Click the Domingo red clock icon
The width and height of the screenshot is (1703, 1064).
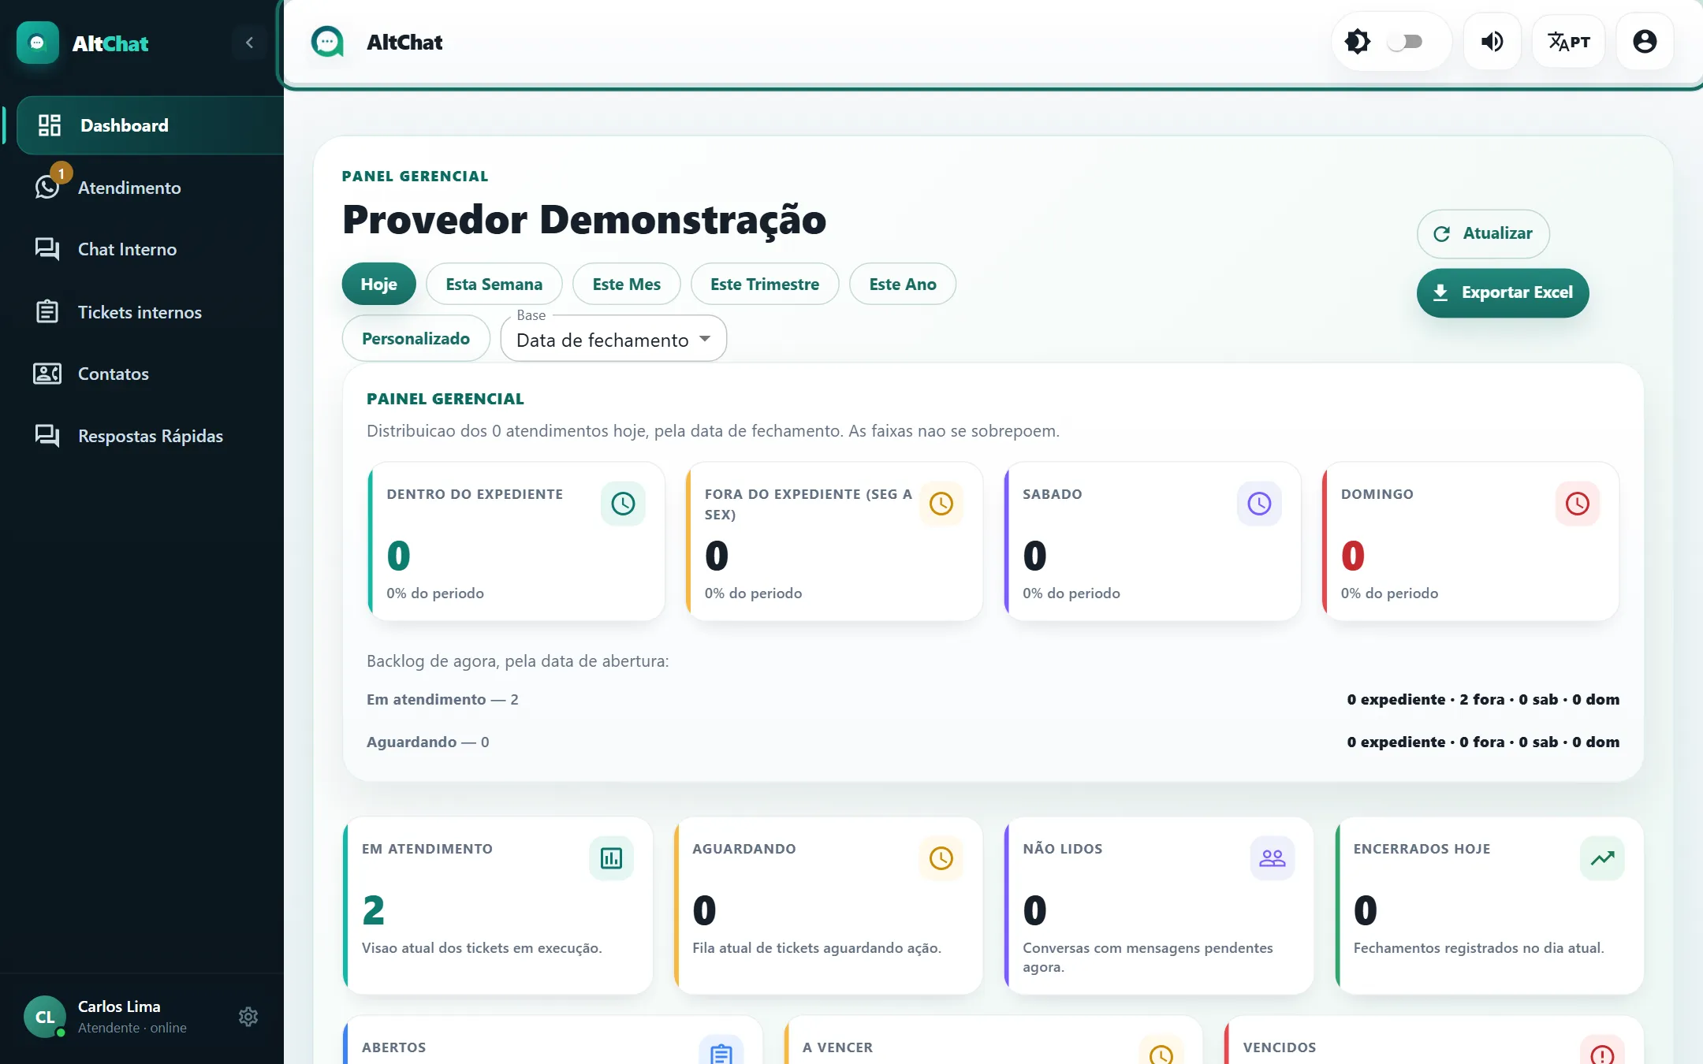1577,504
